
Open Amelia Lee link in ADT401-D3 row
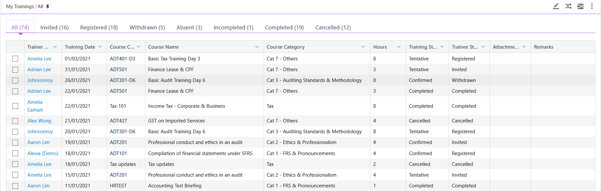39,59
